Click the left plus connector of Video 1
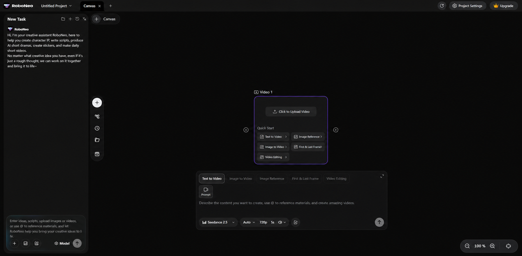The width and height of the screenshot is (522, 256). tap(246, 130)
